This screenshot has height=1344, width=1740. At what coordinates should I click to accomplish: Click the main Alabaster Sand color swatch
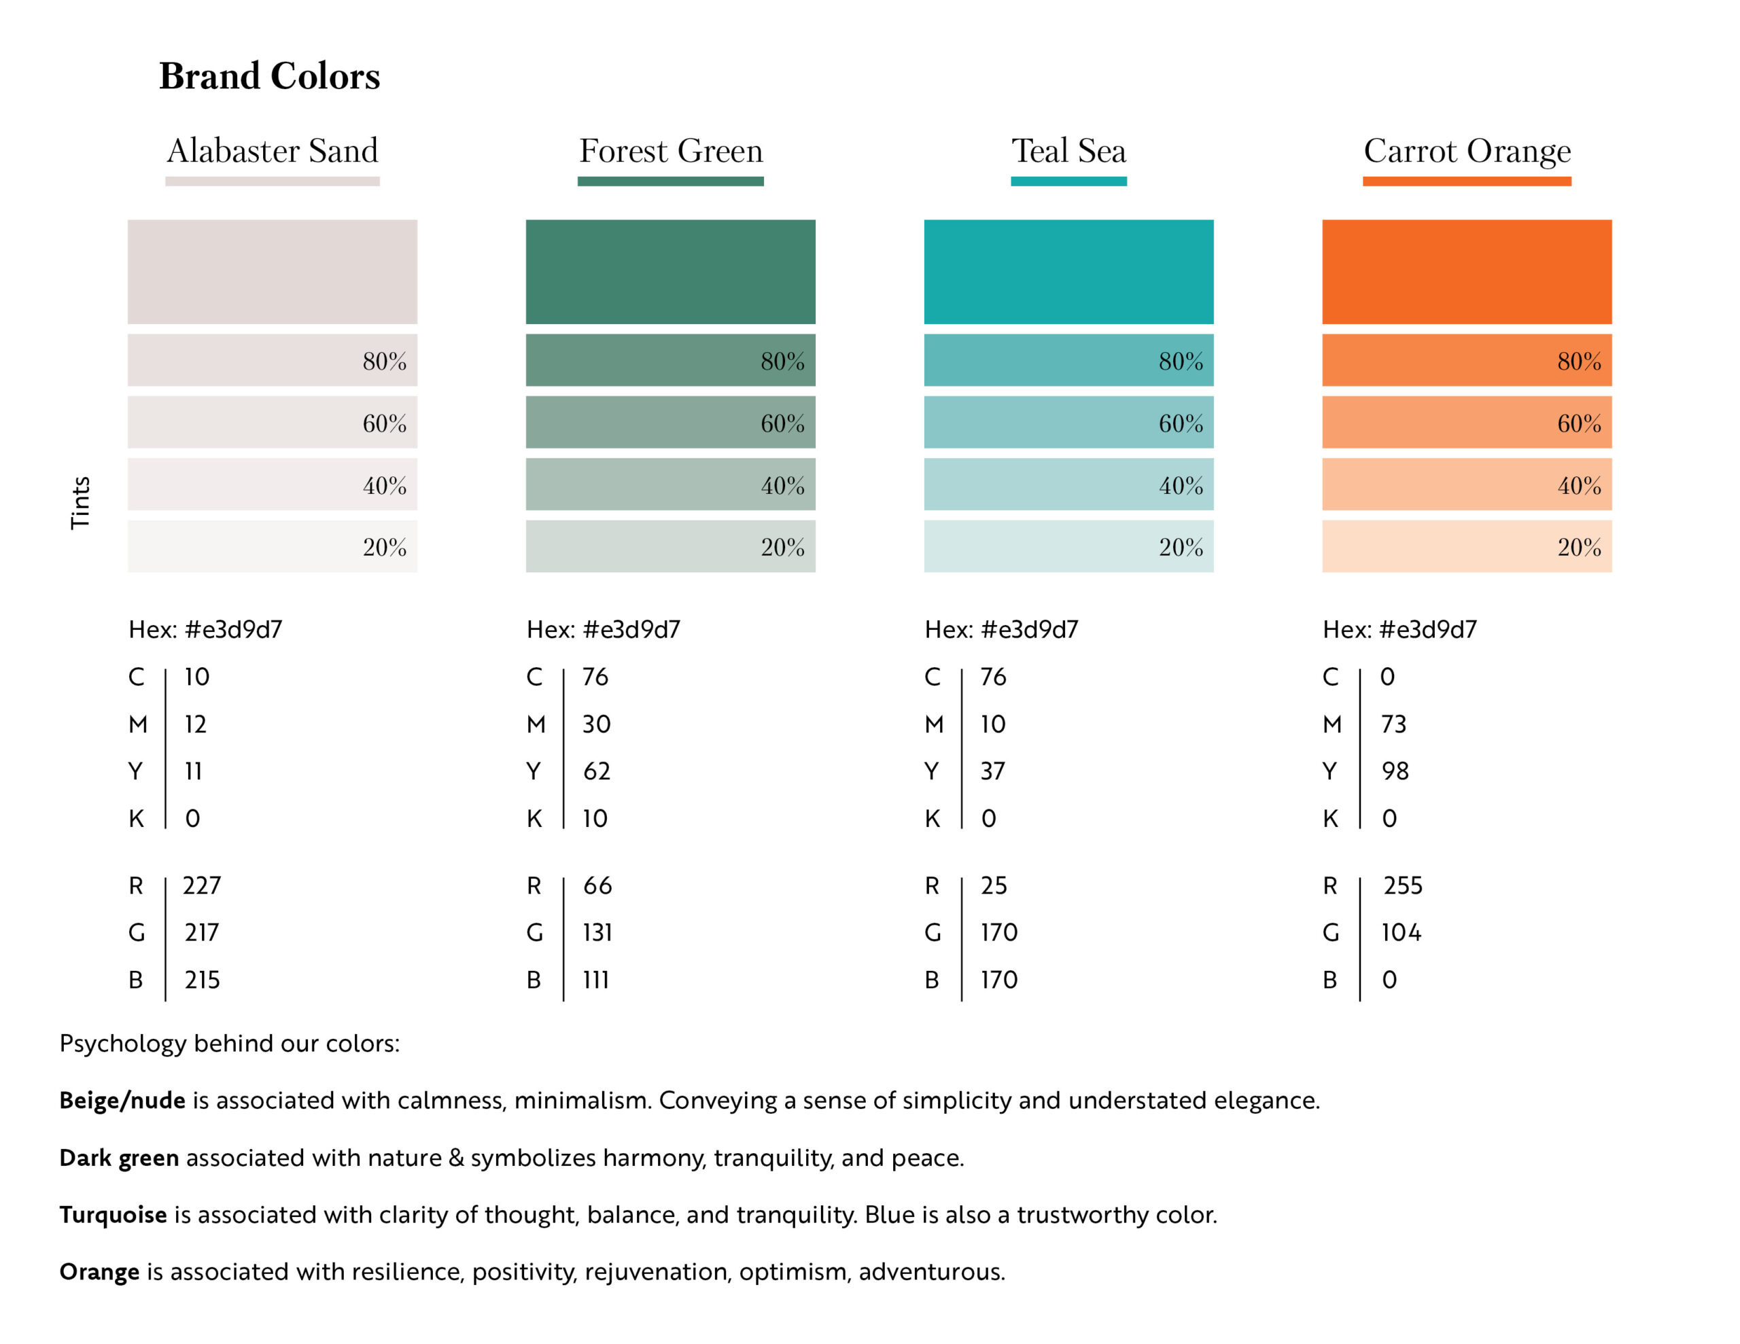tap(272, 272)
